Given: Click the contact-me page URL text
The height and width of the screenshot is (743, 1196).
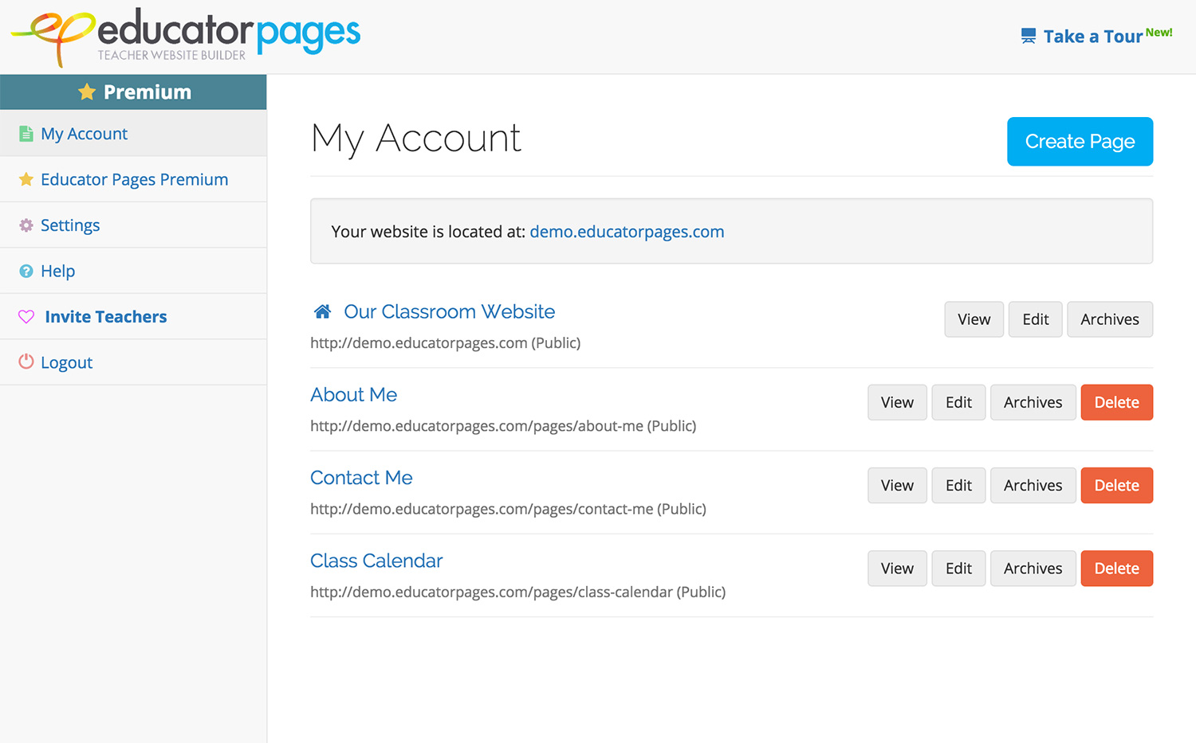Looking at the screenshot, I should tap(508, 509).
